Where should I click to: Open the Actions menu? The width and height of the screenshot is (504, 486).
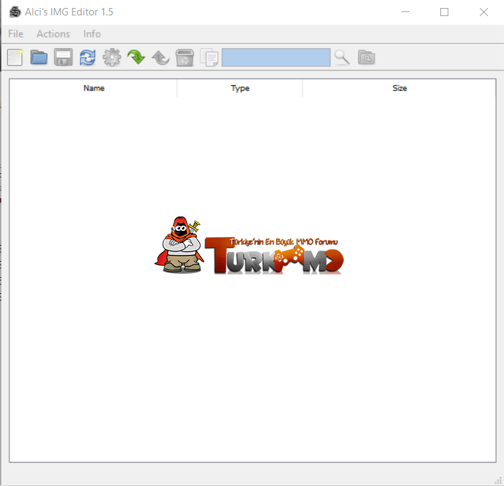click(x=54, y=33)
